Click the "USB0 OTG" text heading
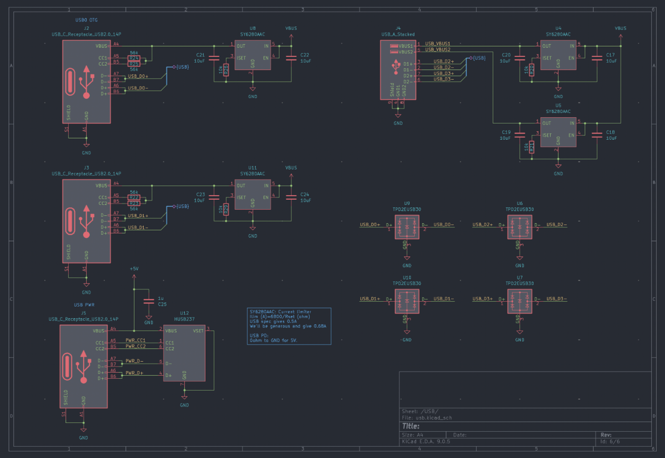Image resolution: width=665 pixels, height=458 pixels. point(86,20)
